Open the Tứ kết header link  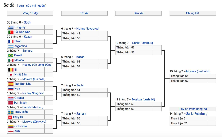click(84, 13)
